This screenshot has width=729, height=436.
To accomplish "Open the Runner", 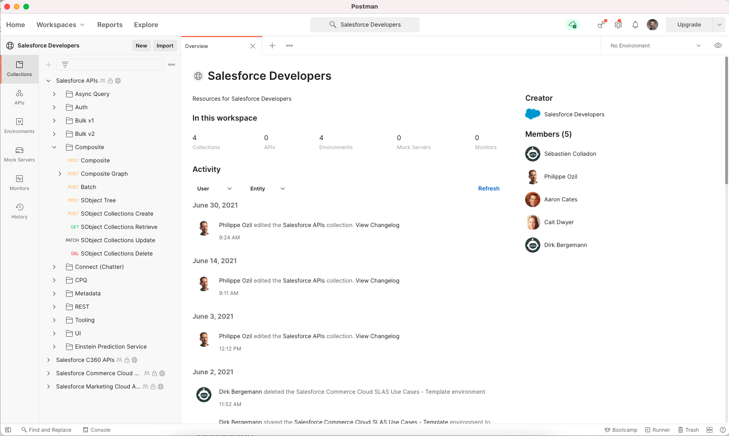I will 657,430.
